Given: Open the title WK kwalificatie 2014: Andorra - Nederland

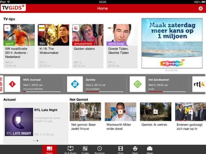Looking at the screenshot, I should (x=17, y=53).
